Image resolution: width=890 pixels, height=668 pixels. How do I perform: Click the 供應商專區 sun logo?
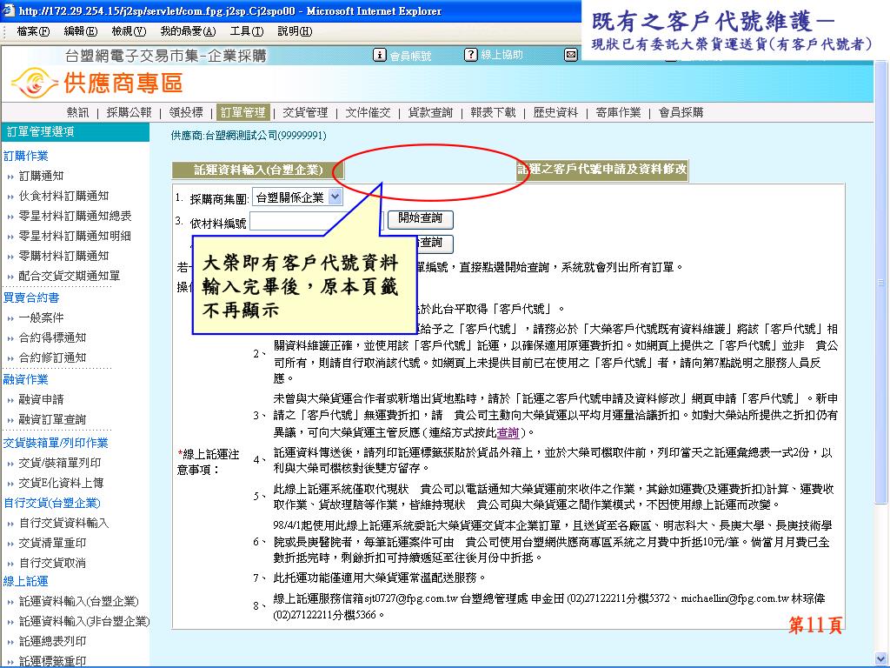(x=34, y=83)
